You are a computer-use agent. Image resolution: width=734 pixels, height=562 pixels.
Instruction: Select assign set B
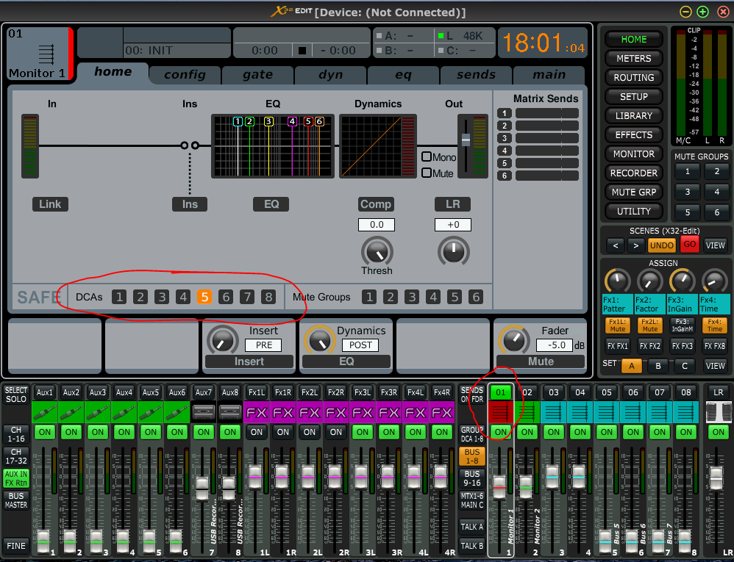pyautogui.click(x=658, y=366)
